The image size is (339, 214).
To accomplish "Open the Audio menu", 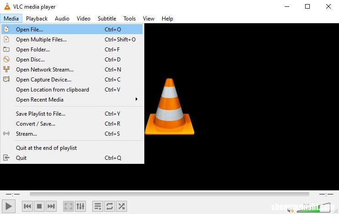I will pos(62,19).
